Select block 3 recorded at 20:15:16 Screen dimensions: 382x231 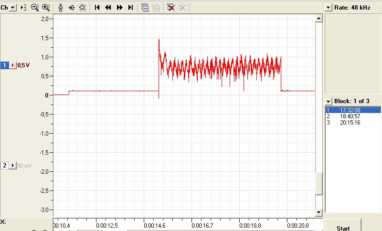tap(353, 123)
